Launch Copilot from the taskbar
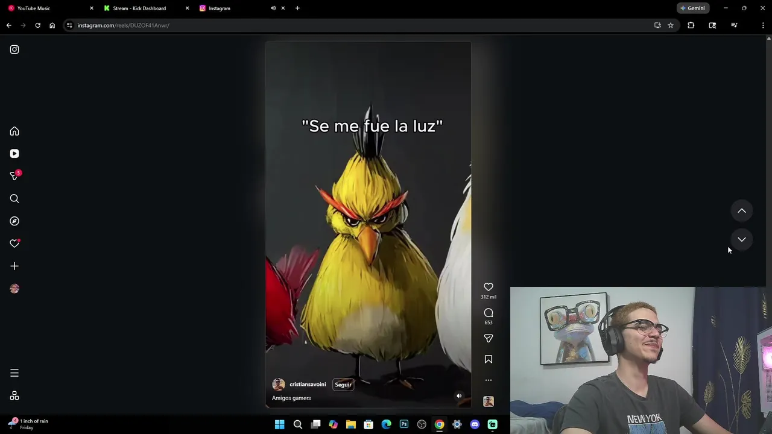 (333, 424)
